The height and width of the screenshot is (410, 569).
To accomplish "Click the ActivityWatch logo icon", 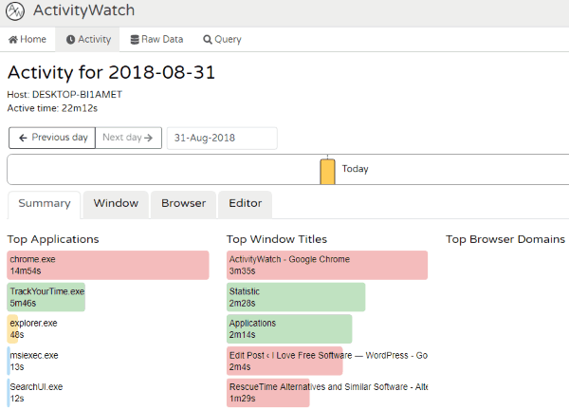I will [x=15, y=10].
